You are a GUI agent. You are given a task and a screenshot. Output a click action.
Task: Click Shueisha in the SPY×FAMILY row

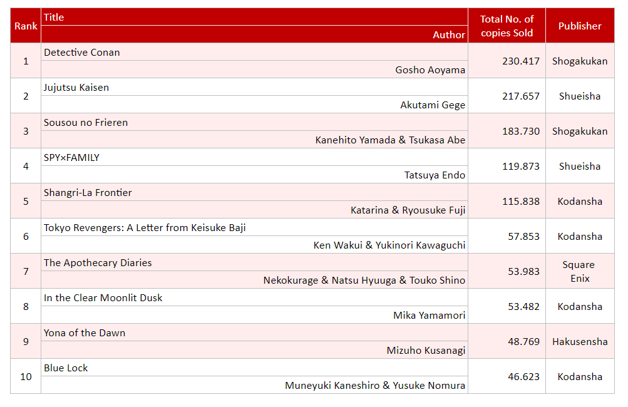pos(580,167)
